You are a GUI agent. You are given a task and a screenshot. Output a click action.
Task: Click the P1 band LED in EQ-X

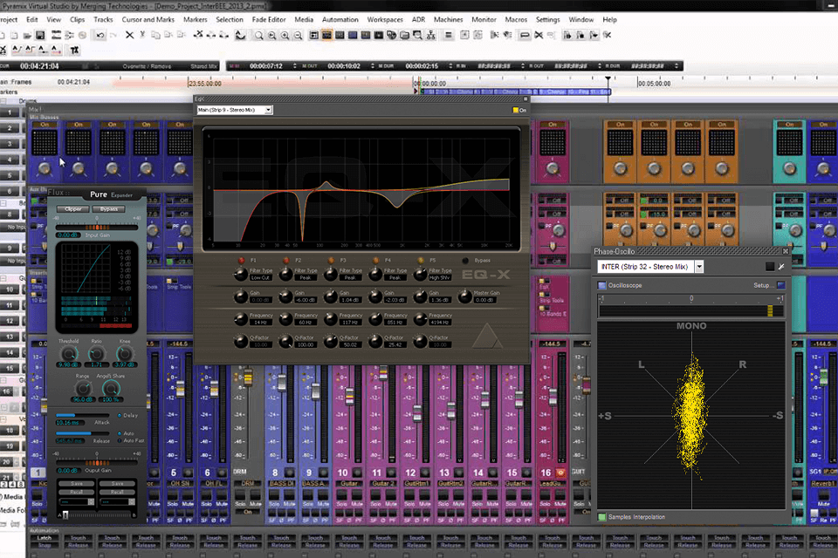[x=241, y=260]
